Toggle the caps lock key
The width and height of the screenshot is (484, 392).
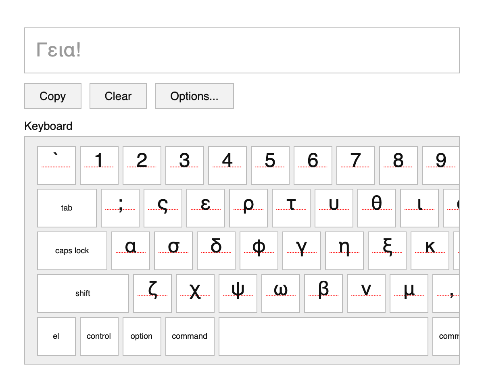tap(72, 250)
